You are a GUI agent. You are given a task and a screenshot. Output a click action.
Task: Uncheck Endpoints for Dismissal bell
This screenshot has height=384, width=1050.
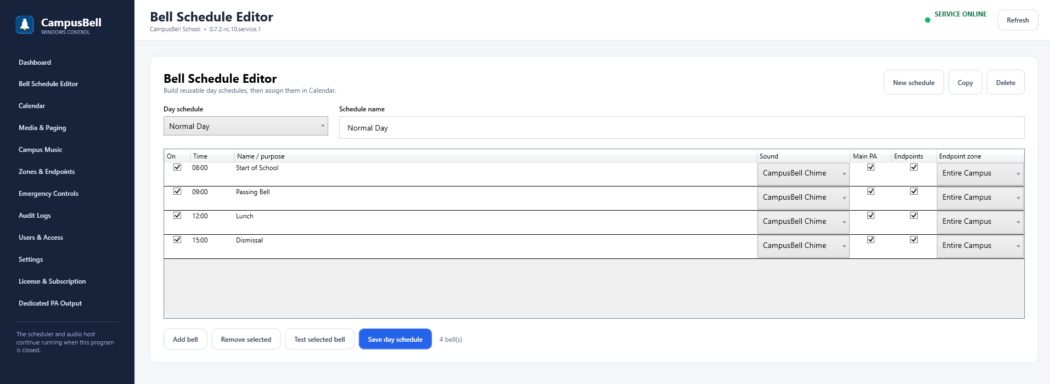914,240
